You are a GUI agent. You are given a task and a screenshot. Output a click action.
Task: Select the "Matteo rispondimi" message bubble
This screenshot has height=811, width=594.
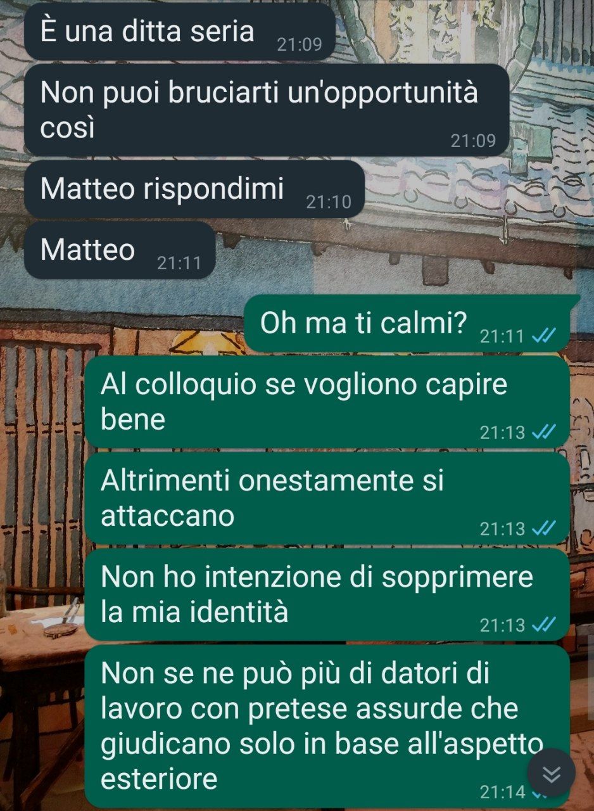tap(194, 189)
